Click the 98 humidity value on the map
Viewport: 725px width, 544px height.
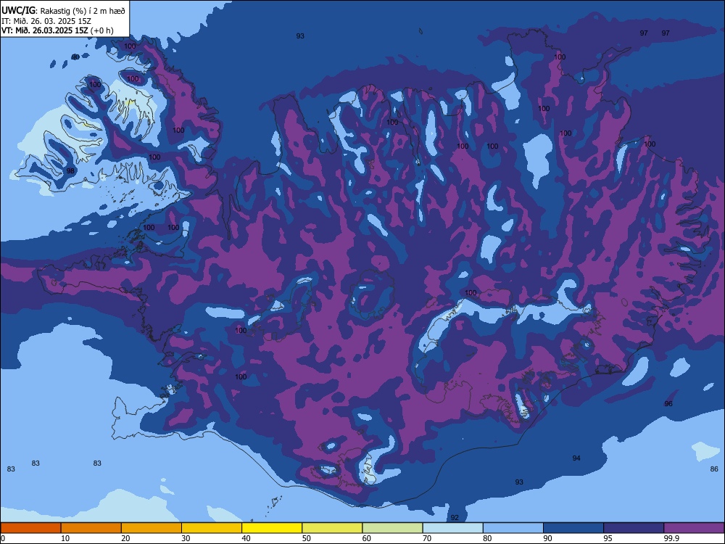[x=70, y=170]
